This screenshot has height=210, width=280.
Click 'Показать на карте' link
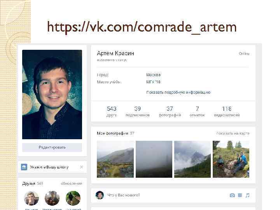tap(233, 133)
